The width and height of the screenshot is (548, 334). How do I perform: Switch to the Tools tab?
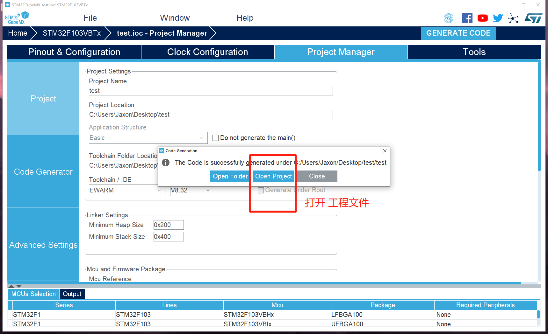[x=474, y=52]
